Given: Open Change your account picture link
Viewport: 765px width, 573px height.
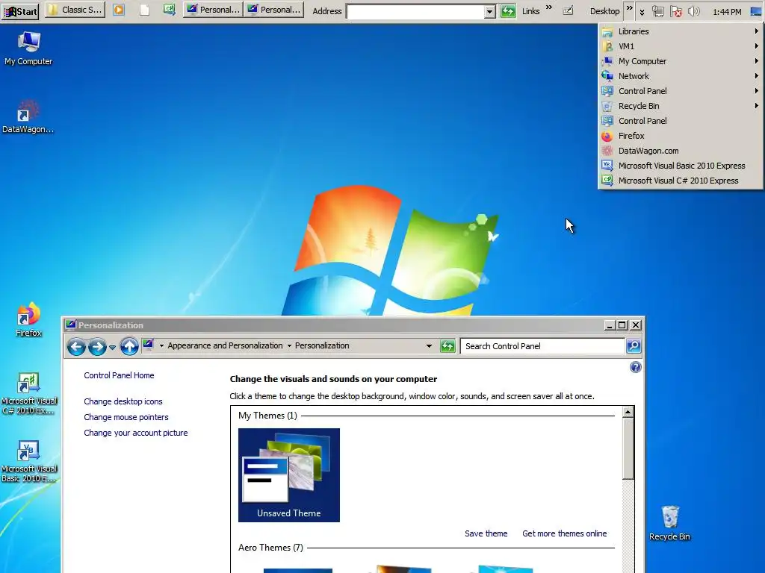Looking at the screenshot, I should pos(136,433).
